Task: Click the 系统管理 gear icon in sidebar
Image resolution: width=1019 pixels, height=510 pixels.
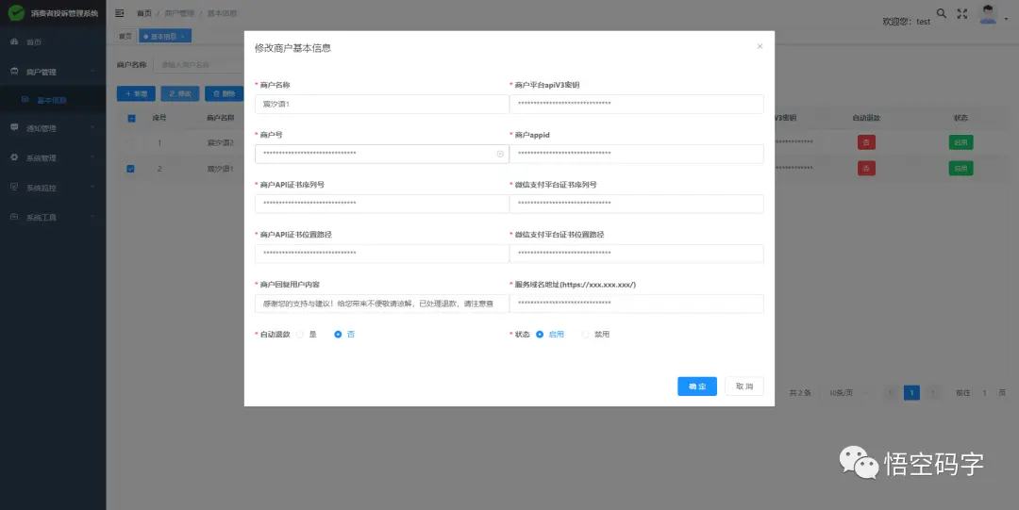Action: click(14, 157)
